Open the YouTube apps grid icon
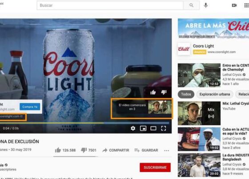249x179 pixels. coord(246,5)
